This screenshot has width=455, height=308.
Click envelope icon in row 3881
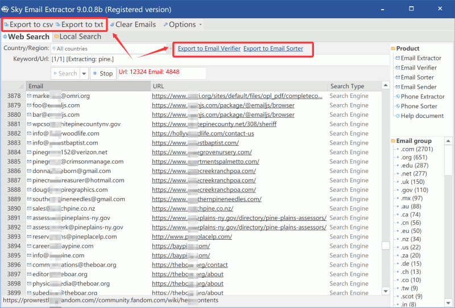click(x=29, y=124)
